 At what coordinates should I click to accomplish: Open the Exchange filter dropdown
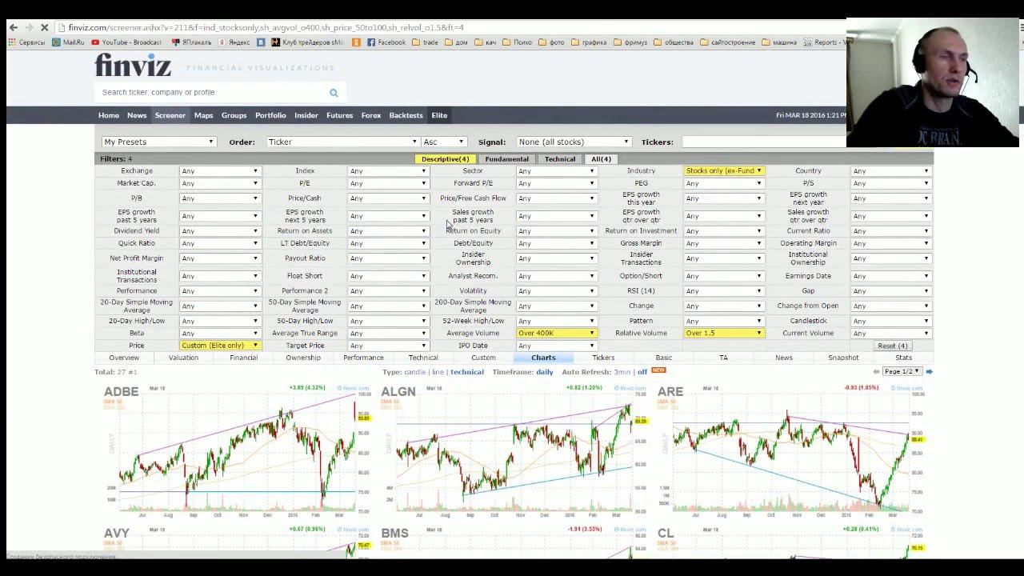219,170
